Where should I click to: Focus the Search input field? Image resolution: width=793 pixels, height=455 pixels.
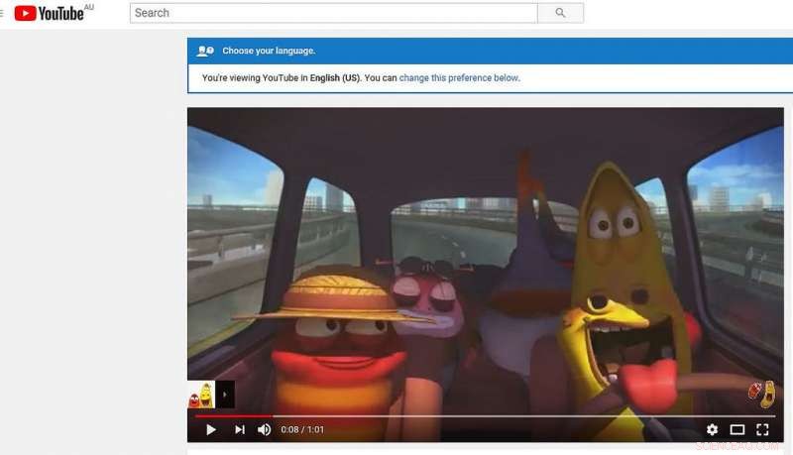pos(334,13)
